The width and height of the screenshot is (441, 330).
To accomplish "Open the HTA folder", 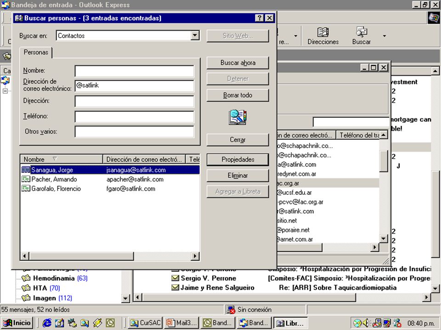I will tap(40, 288).
